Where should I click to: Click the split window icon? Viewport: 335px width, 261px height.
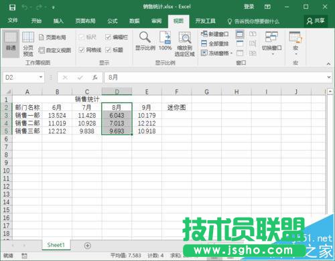pos(240,34)
